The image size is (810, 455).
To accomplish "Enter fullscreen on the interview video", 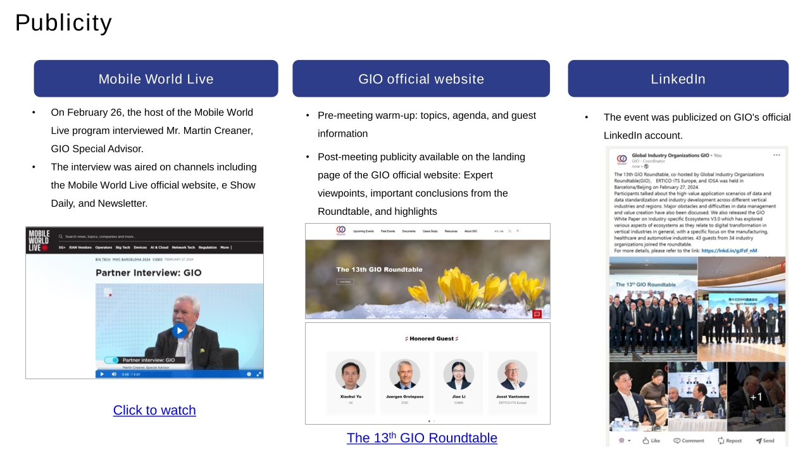I will [259, 374].
